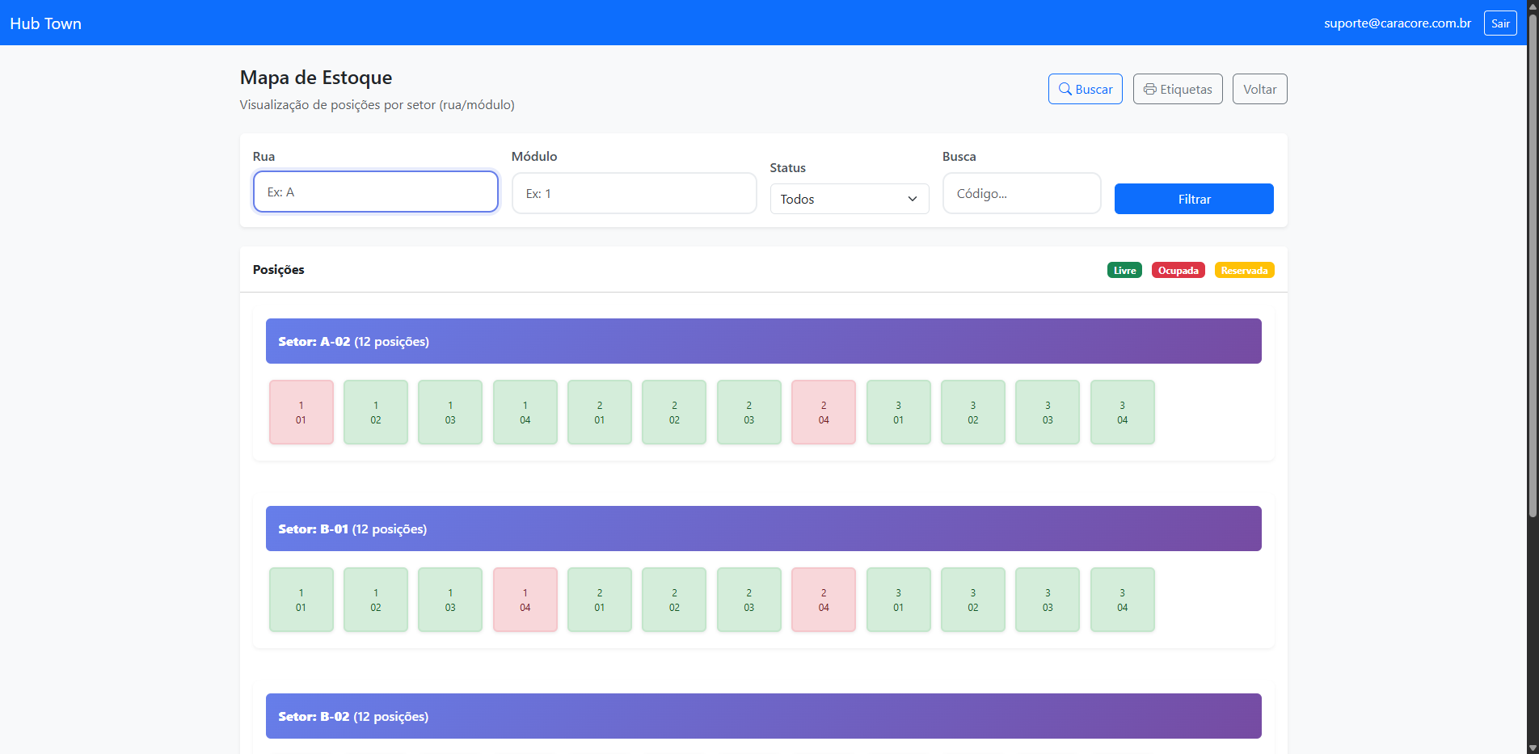Click the Sair logout button
Image resolution: width=1539 pixels, height=754 pixels.
click(x=1500, y=23)
